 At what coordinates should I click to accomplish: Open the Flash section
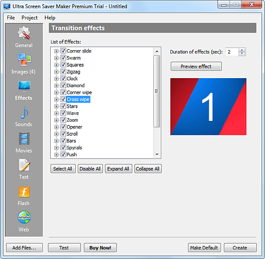tap(24, 196)
